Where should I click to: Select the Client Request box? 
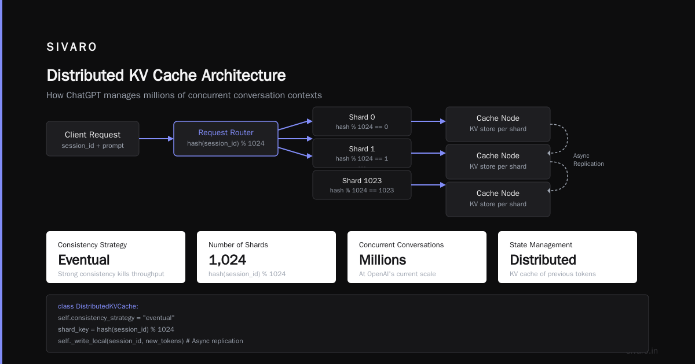tap(93, 139)
